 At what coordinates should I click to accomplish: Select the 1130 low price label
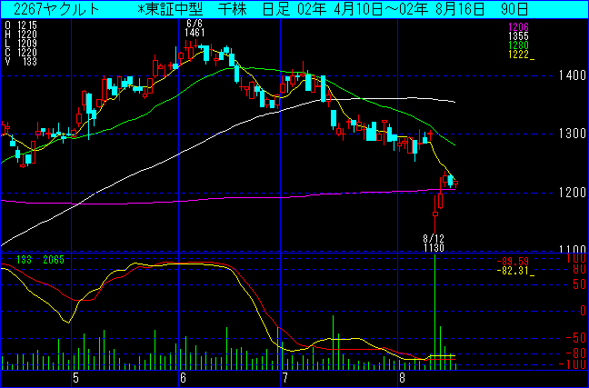pos(434,247)
